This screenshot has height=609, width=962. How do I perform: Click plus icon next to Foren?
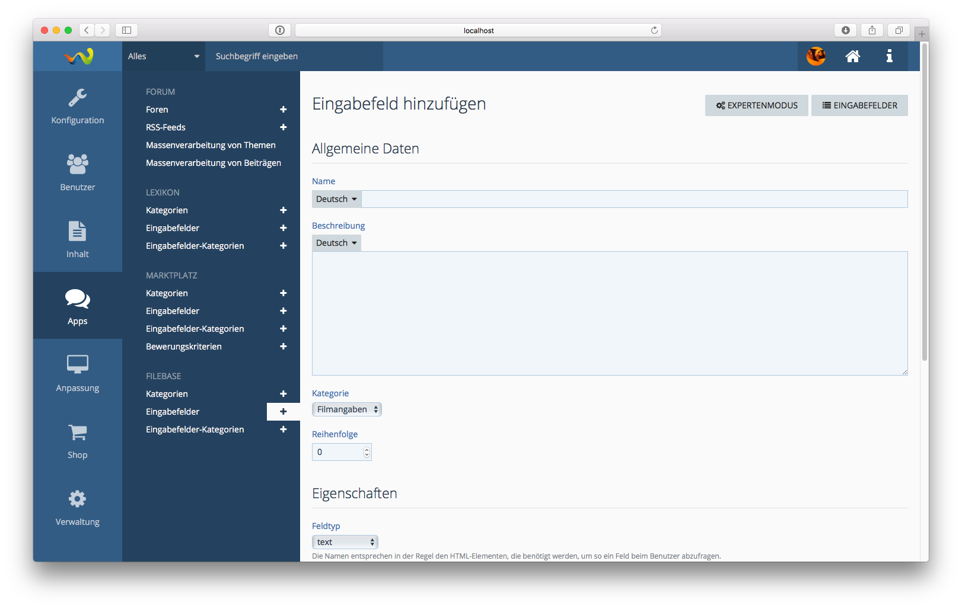283,110
